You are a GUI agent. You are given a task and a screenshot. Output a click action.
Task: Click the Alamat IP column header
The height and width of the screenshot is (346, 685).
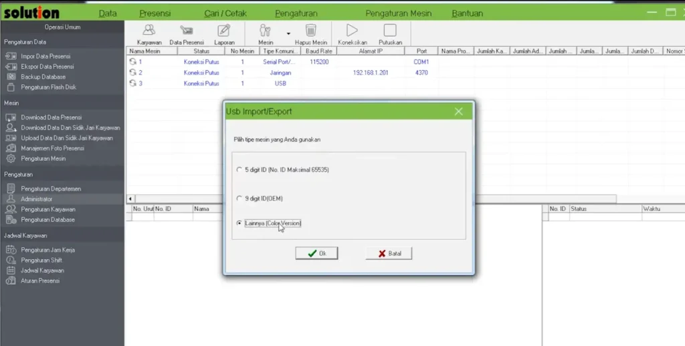(371, 51)
